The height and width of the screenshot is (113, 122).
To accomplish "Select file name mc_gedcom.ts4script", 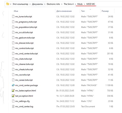I will point(25,38).
